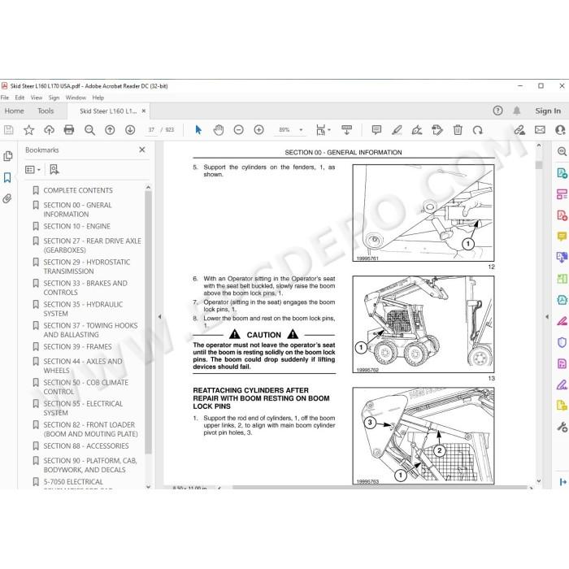Screen dimensions: 569x569
Task: Click the scrolling mode keyboard icon
Action: [x=347, y=129]
